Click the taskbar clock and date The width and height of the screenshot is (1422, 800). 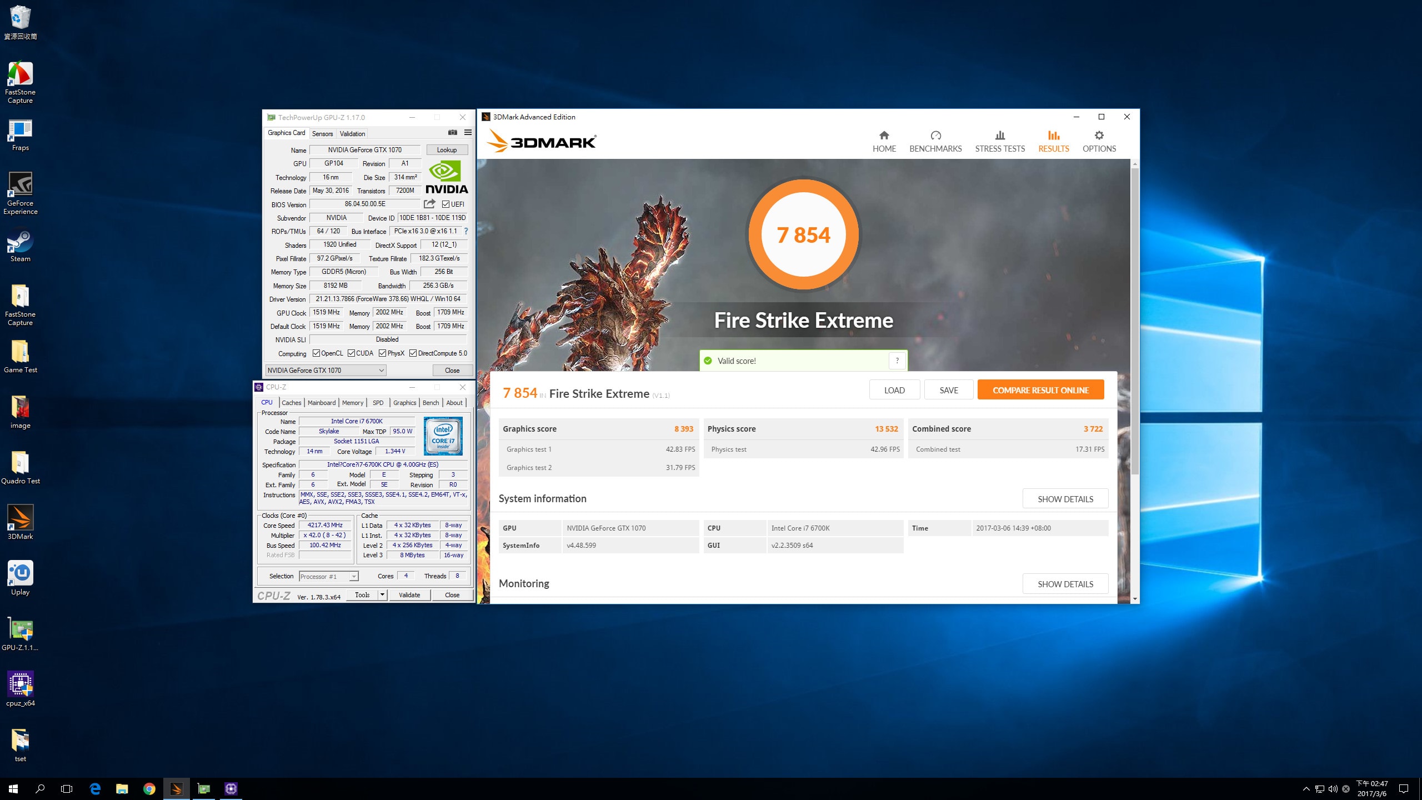(x=1372, y=788)
